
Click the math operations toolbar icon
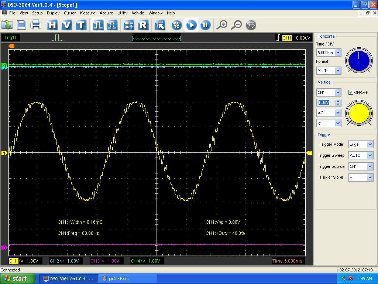pyautogui.click(x=128, y=25)
